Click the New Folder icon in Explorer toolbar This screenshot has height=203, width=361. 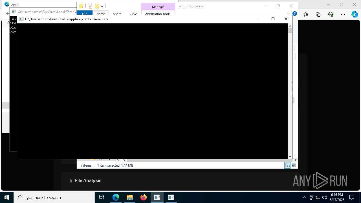97,6
